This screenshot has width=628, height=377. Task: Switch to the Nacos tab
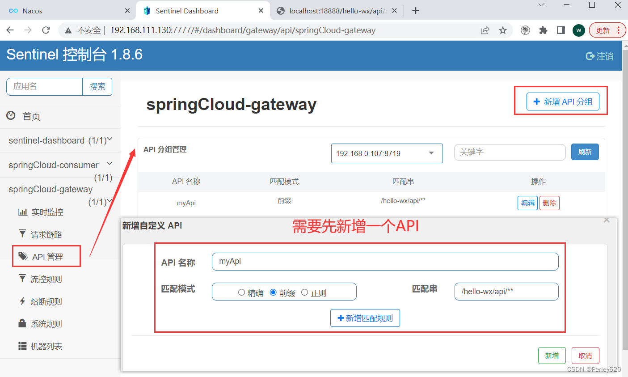[67, 11]
